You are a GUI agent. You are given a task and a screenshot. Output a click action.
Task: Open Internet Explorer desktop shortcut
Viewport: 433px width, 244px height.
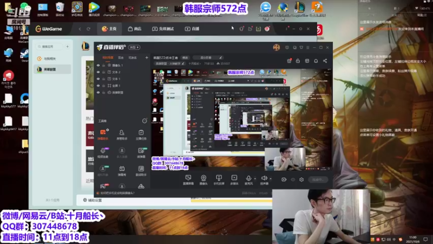pos(266,10)
